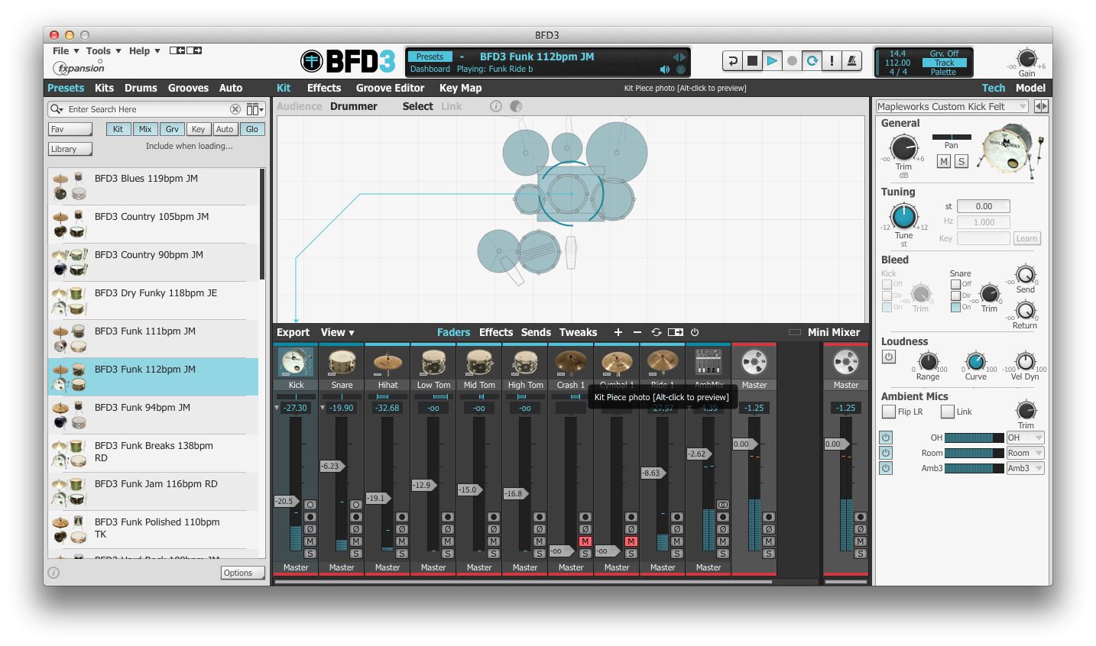1096x646 pixels.
Task: Open the OH mic routing dropdown
Action: [1025, 438]
